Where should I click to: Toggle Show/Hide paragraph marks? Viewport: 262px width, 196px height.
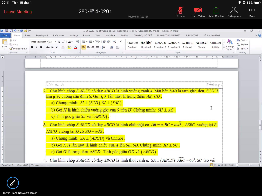point(121,42)
